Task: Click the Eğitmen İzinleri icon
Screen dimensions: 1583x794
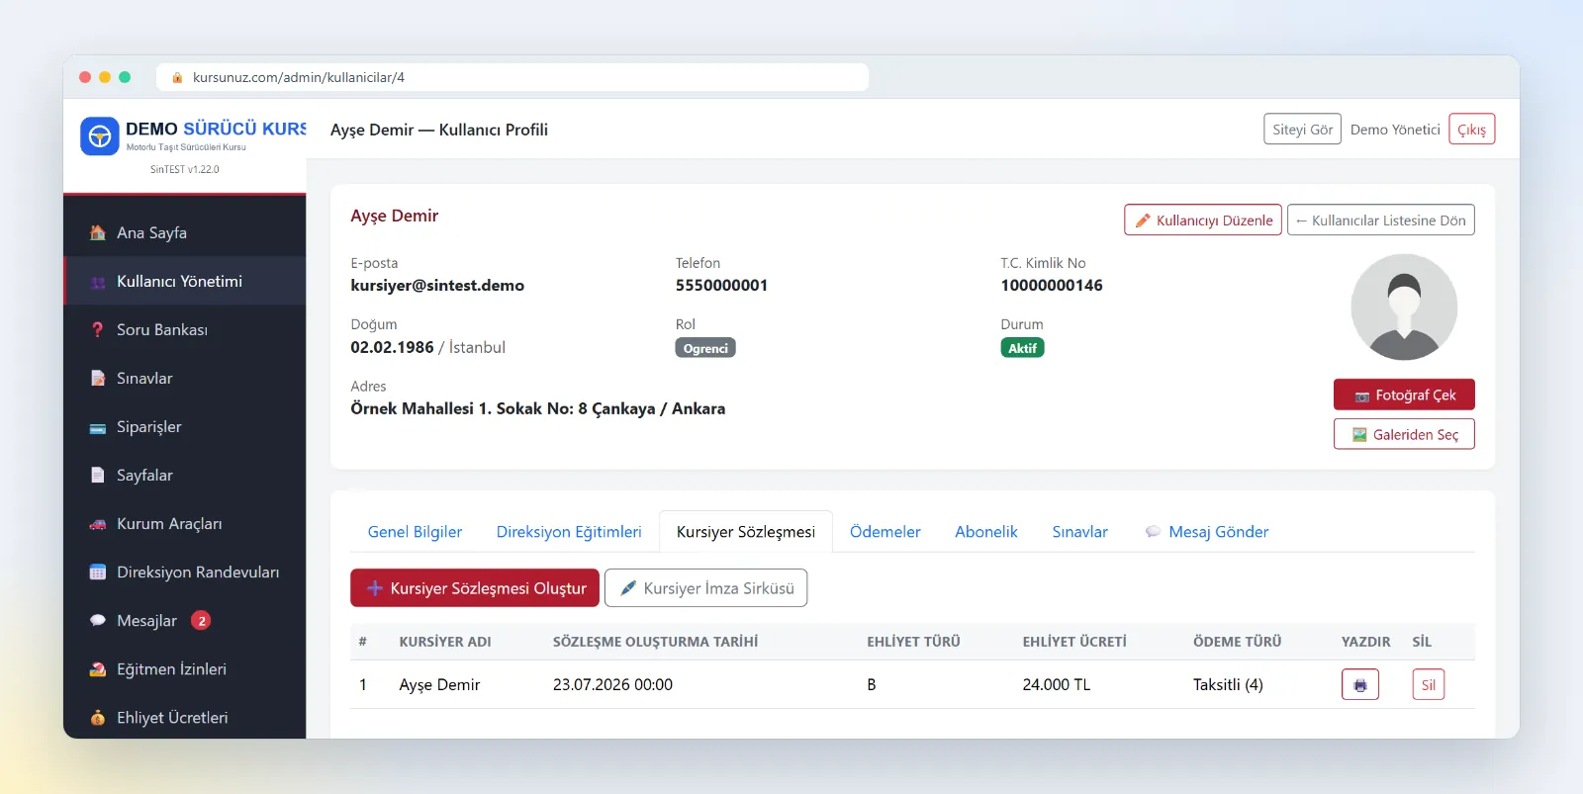Action: [x=98, y=669]
